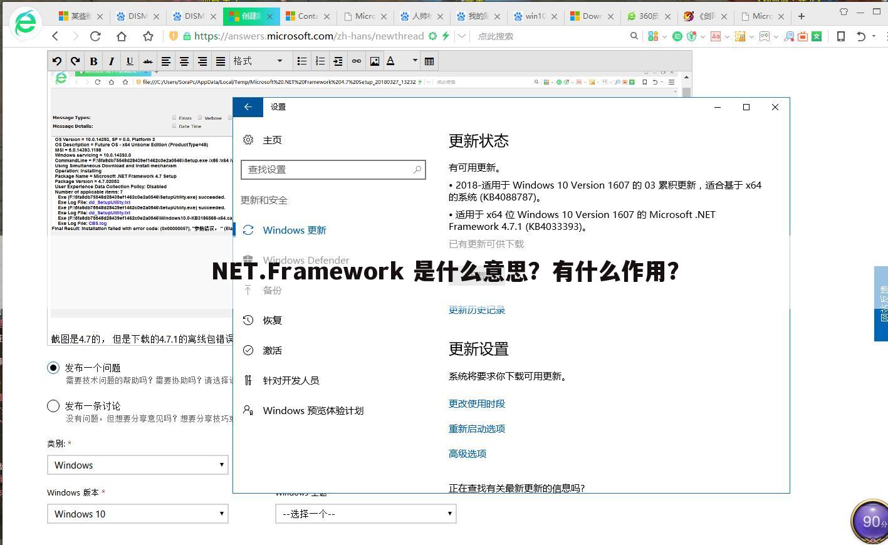Click the mobile phone view icon
The image size is (888, 545).
tap(841, 36)
